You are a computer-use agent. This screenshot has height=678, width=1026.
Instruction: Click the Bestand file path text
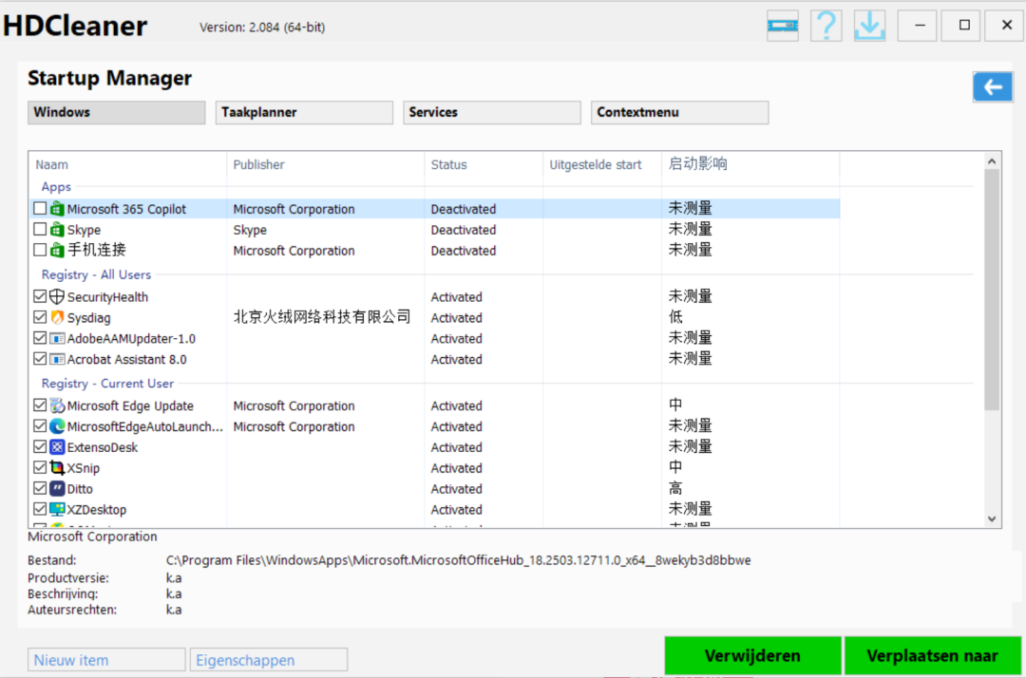pos(458,560)
